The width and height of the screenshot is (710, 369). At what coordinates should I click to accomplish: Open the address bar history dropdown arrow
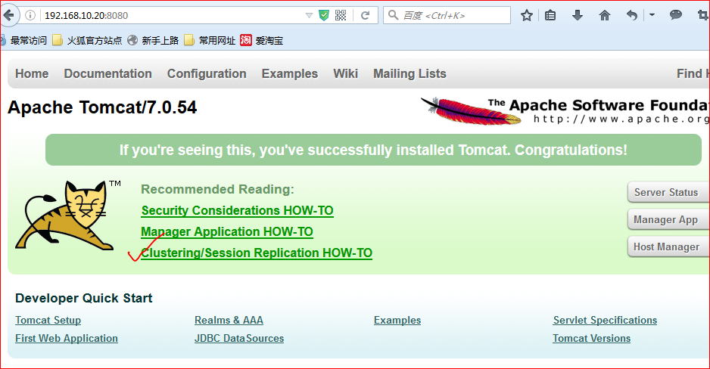[x=309, y=15]
